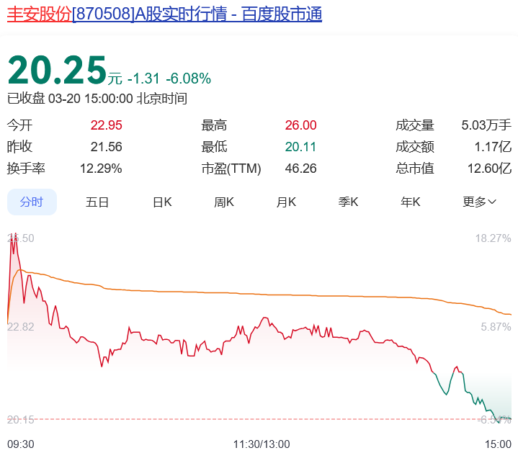The width and height of the screenshot is (518, 453).
Task: Click the 已收盘 03-20 15:00:00 status line
Action: click(97, 99)
